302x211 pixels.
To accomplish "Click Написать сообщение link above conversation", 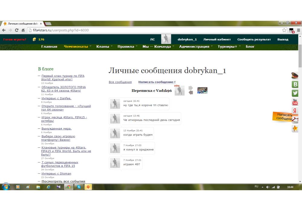I will click(156, 82).
